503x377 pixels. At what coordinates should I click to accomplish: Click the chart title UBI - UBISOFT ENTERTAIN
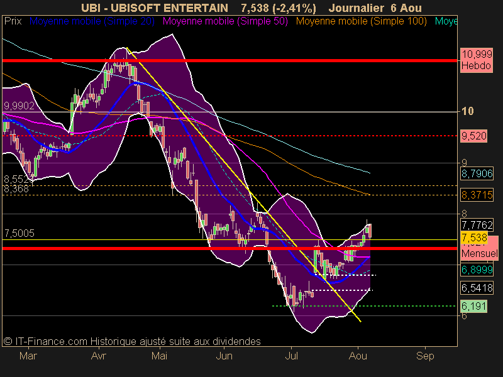point(154,8)
